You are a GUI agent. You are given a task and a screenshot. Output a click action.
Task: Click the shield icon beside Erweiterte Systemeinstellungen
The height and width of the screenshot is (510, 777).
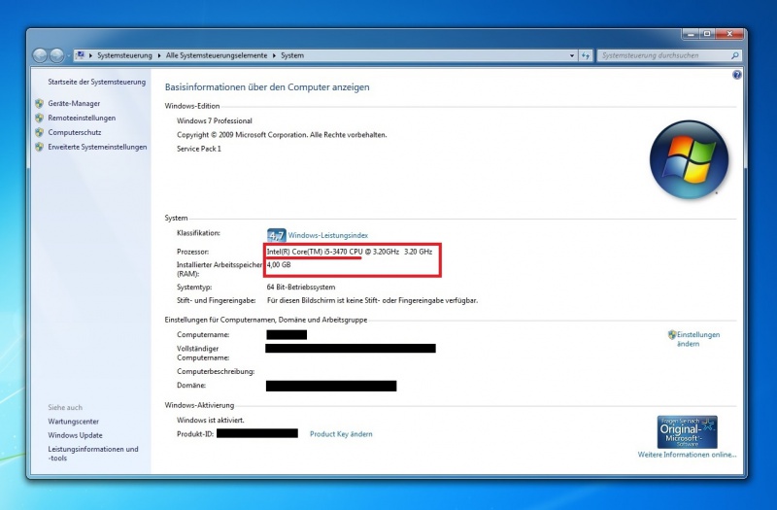(x=40, y=147)
